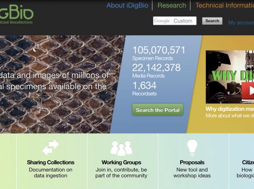Click the Google Custom search field
This screenshot has width=254, height=189.
tap(175, 21)
